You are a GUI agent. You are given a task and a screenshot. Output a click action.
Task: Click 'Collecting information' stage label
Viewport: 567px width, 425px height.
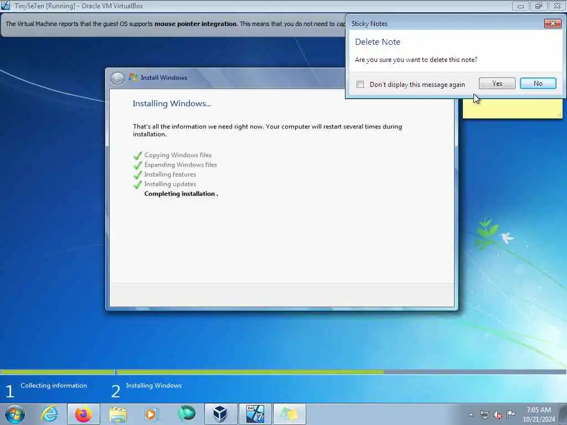tap(54, 386)
